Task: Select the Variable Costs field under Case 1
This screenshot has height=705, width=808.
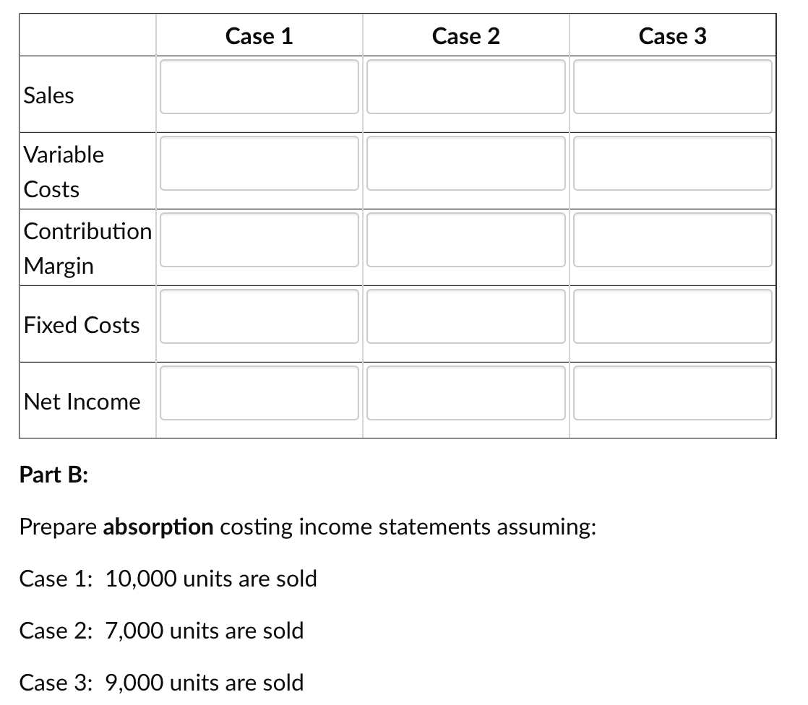Action: tap(259, 164)
